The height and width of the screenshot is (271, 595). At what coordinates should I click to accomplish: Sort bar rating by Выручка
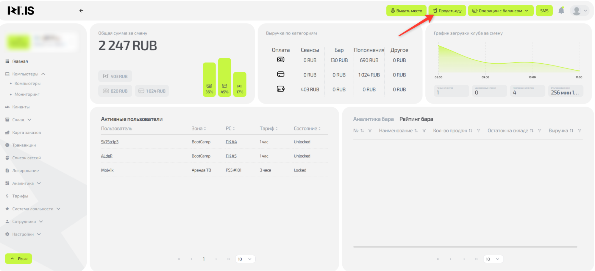(x=571, y=131)
